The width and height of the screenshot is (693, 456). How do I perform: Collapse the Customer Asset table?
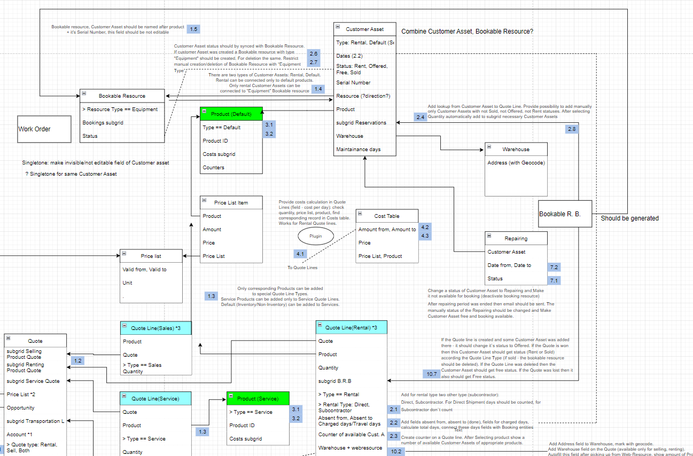[x=338, y=26]
